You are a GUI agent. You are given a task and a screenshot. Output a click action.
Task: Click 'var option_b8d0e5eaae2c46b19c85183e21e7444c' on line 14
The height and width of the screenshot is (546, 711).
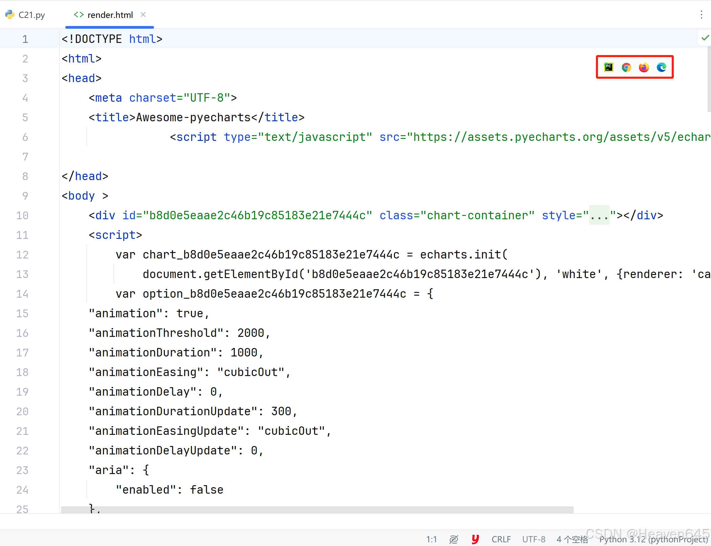pos(261,294)
